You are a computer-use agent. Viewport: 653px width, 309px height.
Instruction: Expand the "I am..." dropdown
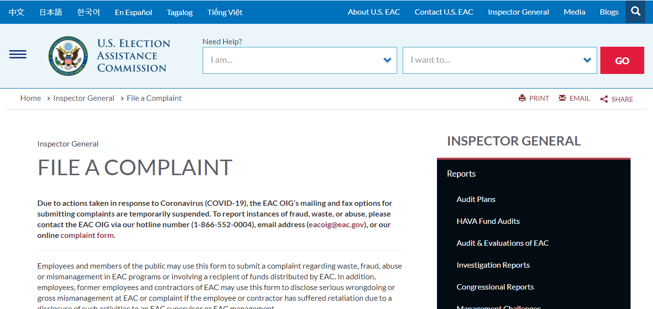(x=299, y=60)
